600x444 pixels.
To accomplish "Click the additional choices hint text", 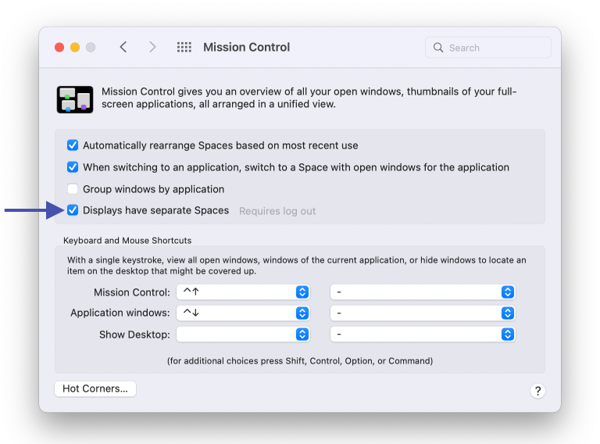I will 300,361.
